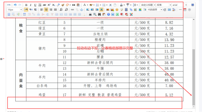
Task: Insert table grid icon
Action: tap(24, 14)
